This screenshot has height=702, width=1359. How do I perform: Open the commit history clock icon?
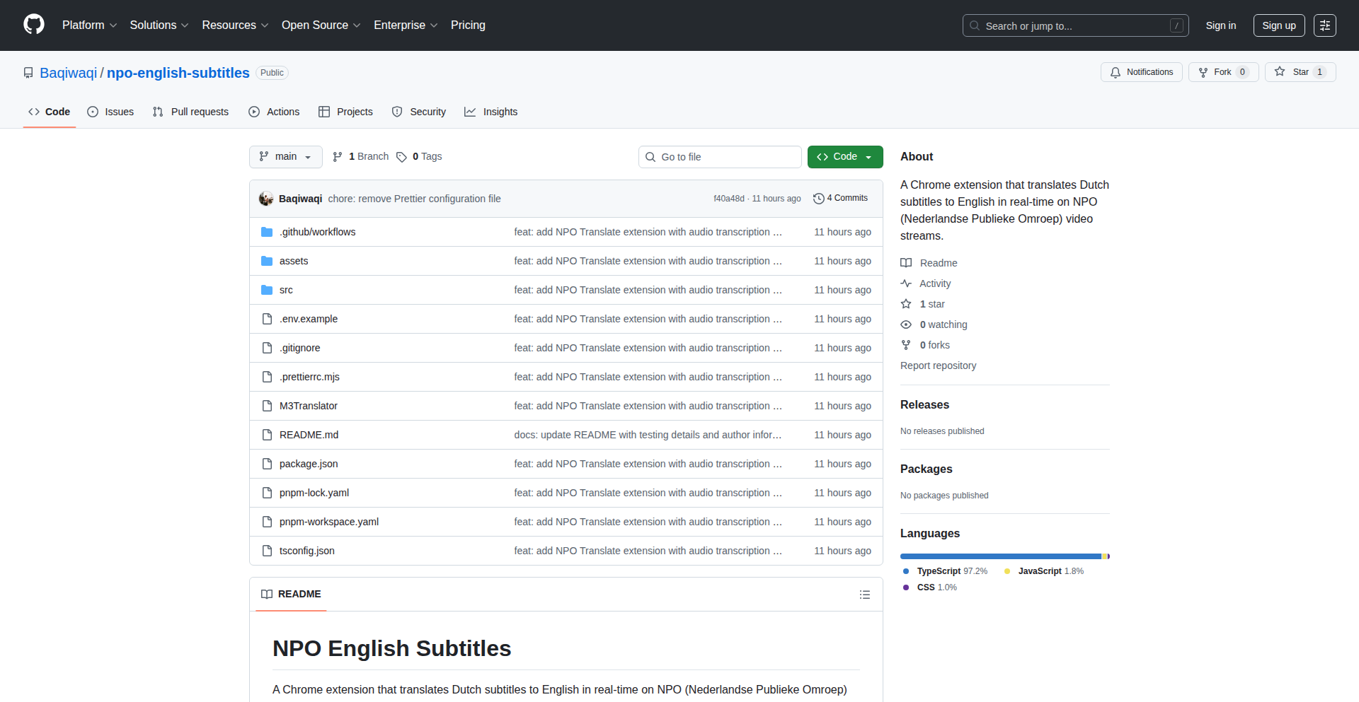[x=819, y=199]
